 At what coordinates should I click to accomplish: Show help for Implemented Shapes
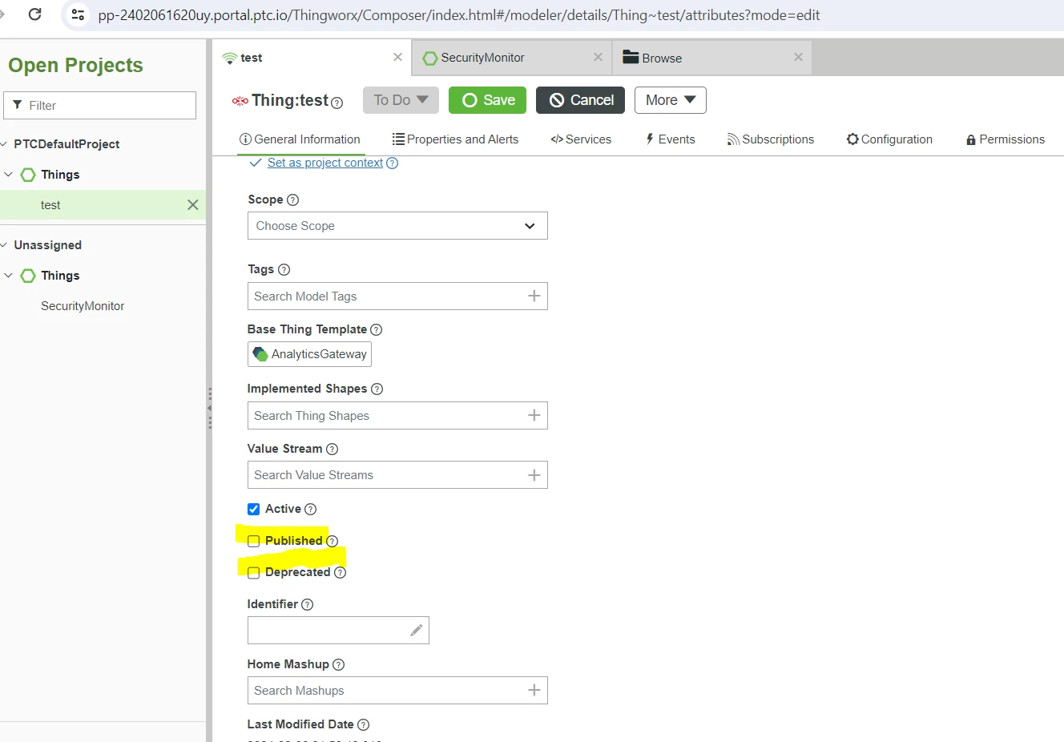coord(377,389)
